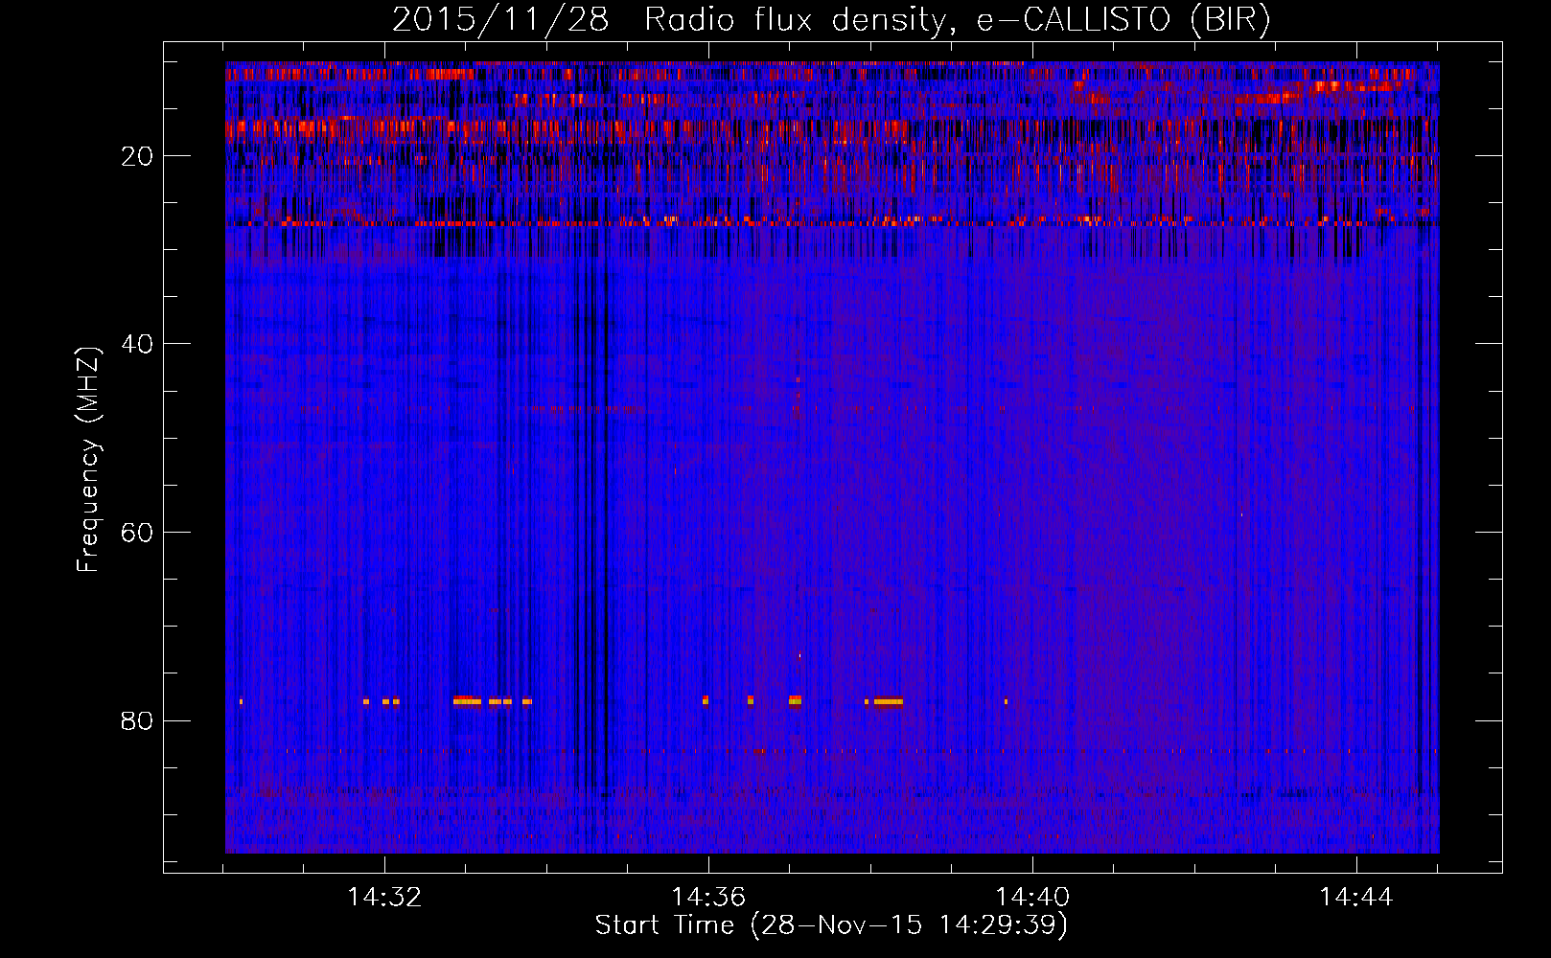This screenshot has width=1551, height=958.
Task: Click the time tick label 14:40
Action: click(x=1032, y=898)
